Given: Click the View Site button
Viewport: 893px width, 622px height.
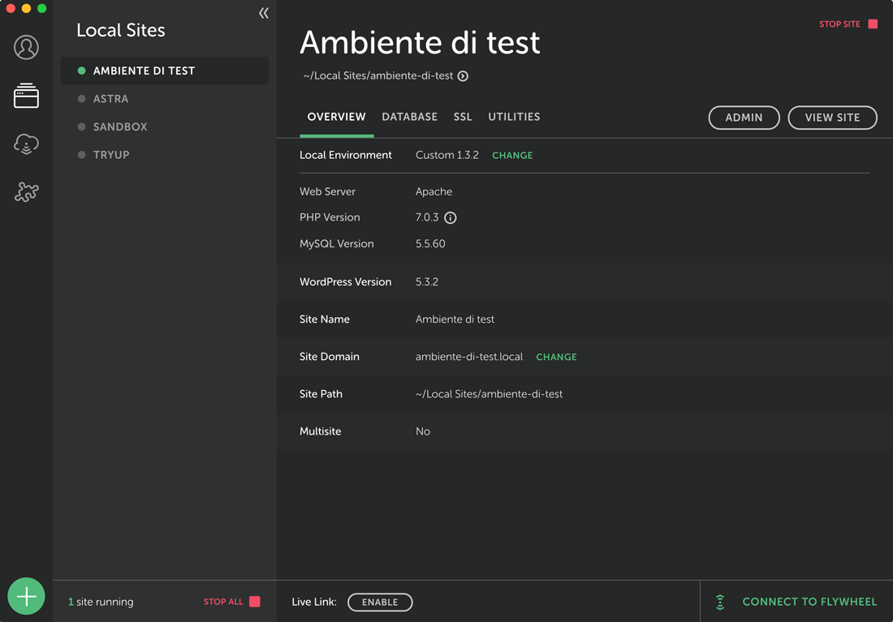Looking at the screenshot, I should click(x=832, y=118).
